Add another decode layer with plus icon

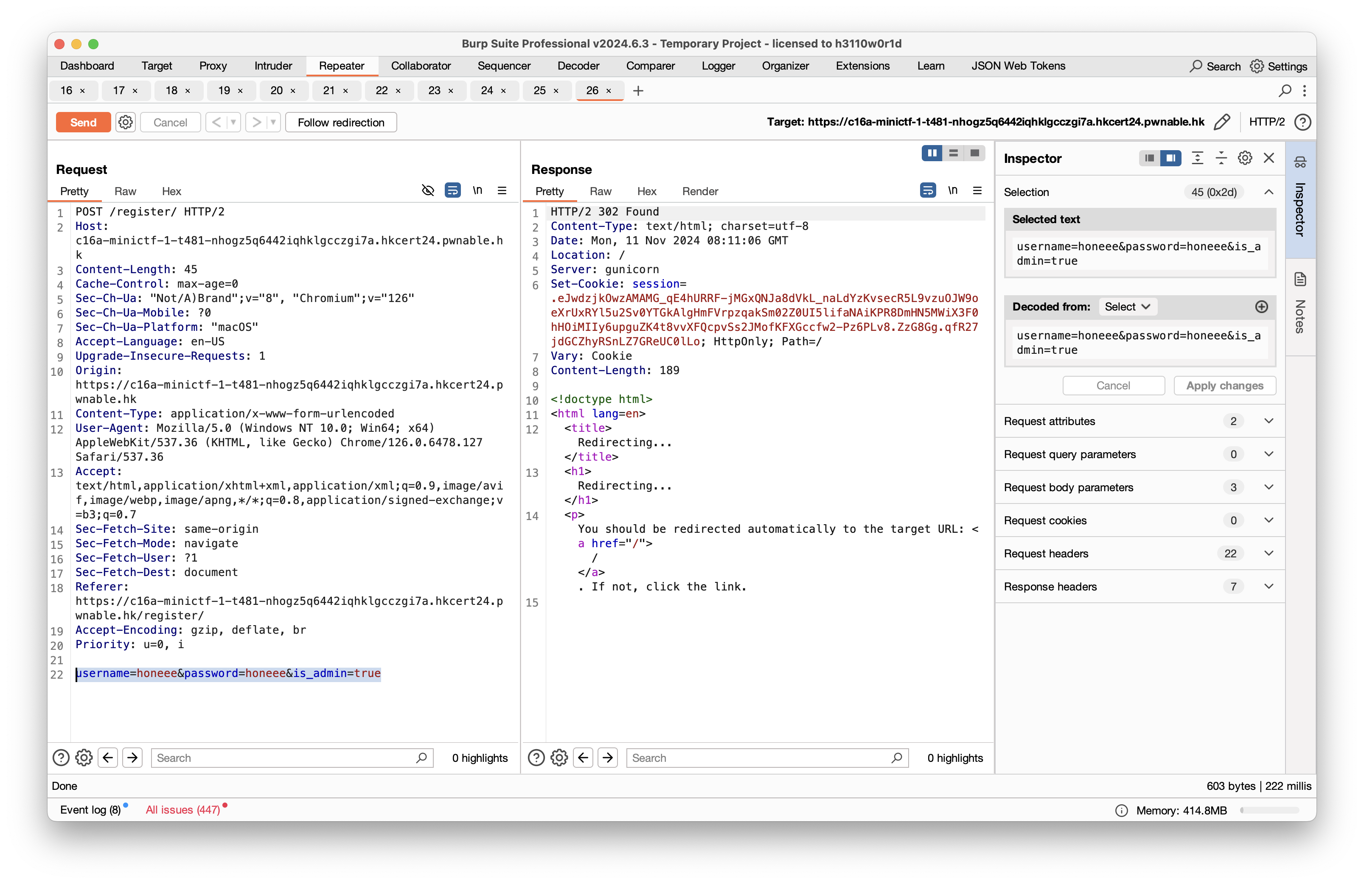tap(1261, 307)
